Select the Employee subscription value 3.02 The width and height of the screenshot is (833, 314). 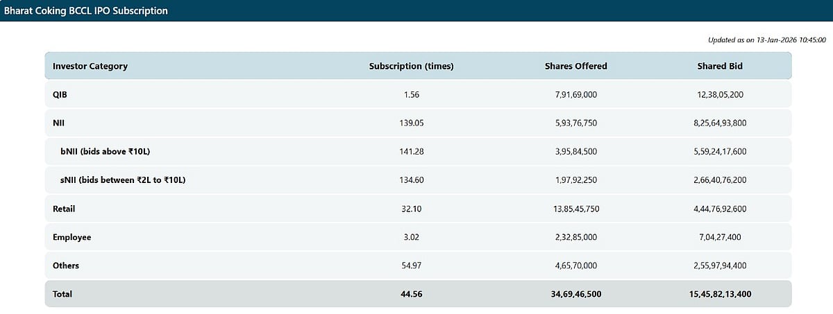point(411,237)
